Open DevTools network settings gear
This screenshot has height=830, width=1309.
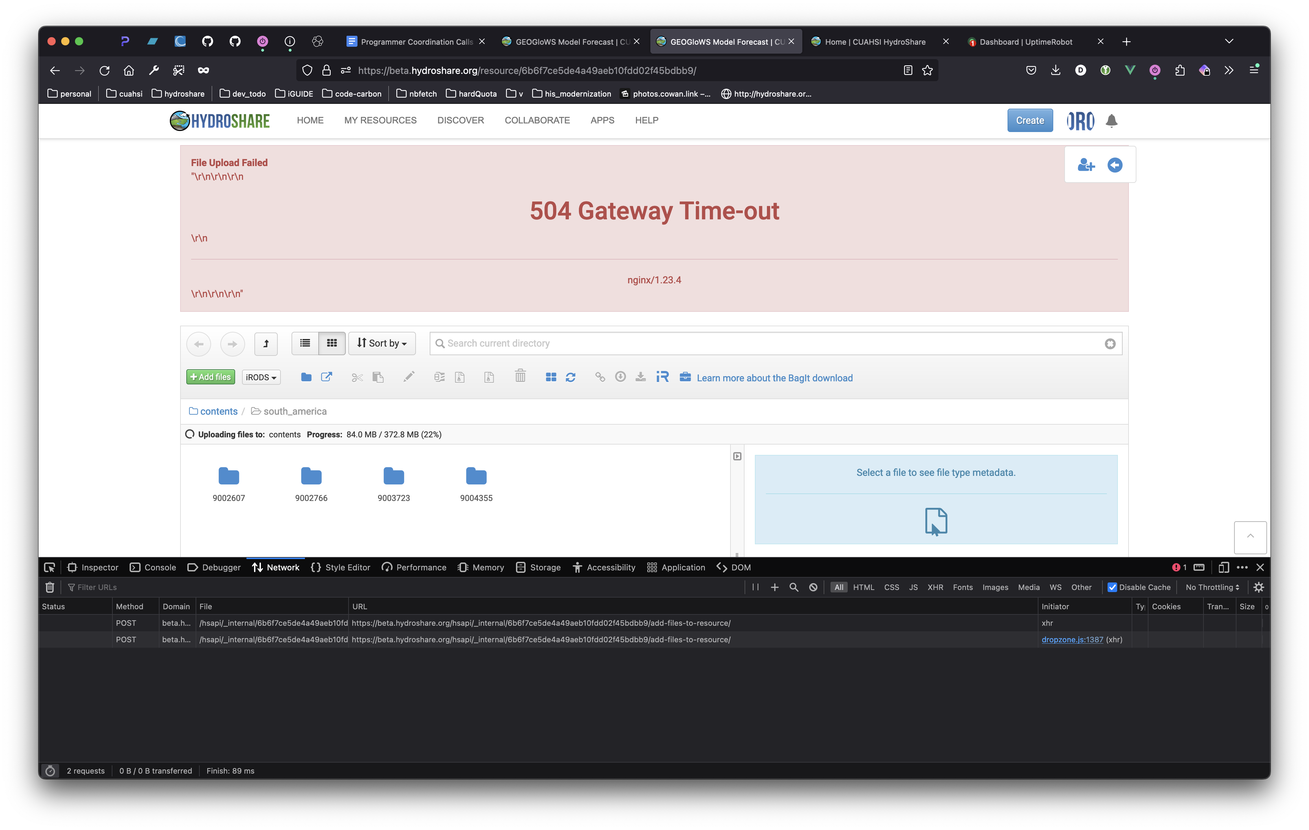[x=1258, y=587]
